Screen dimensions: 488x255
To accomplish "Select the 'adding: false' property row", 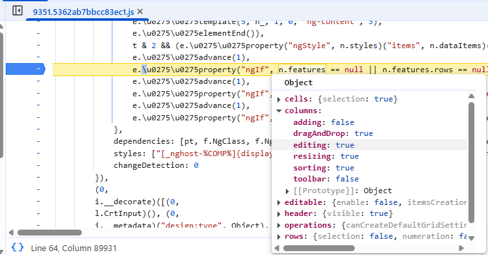I will coord(324,122).
